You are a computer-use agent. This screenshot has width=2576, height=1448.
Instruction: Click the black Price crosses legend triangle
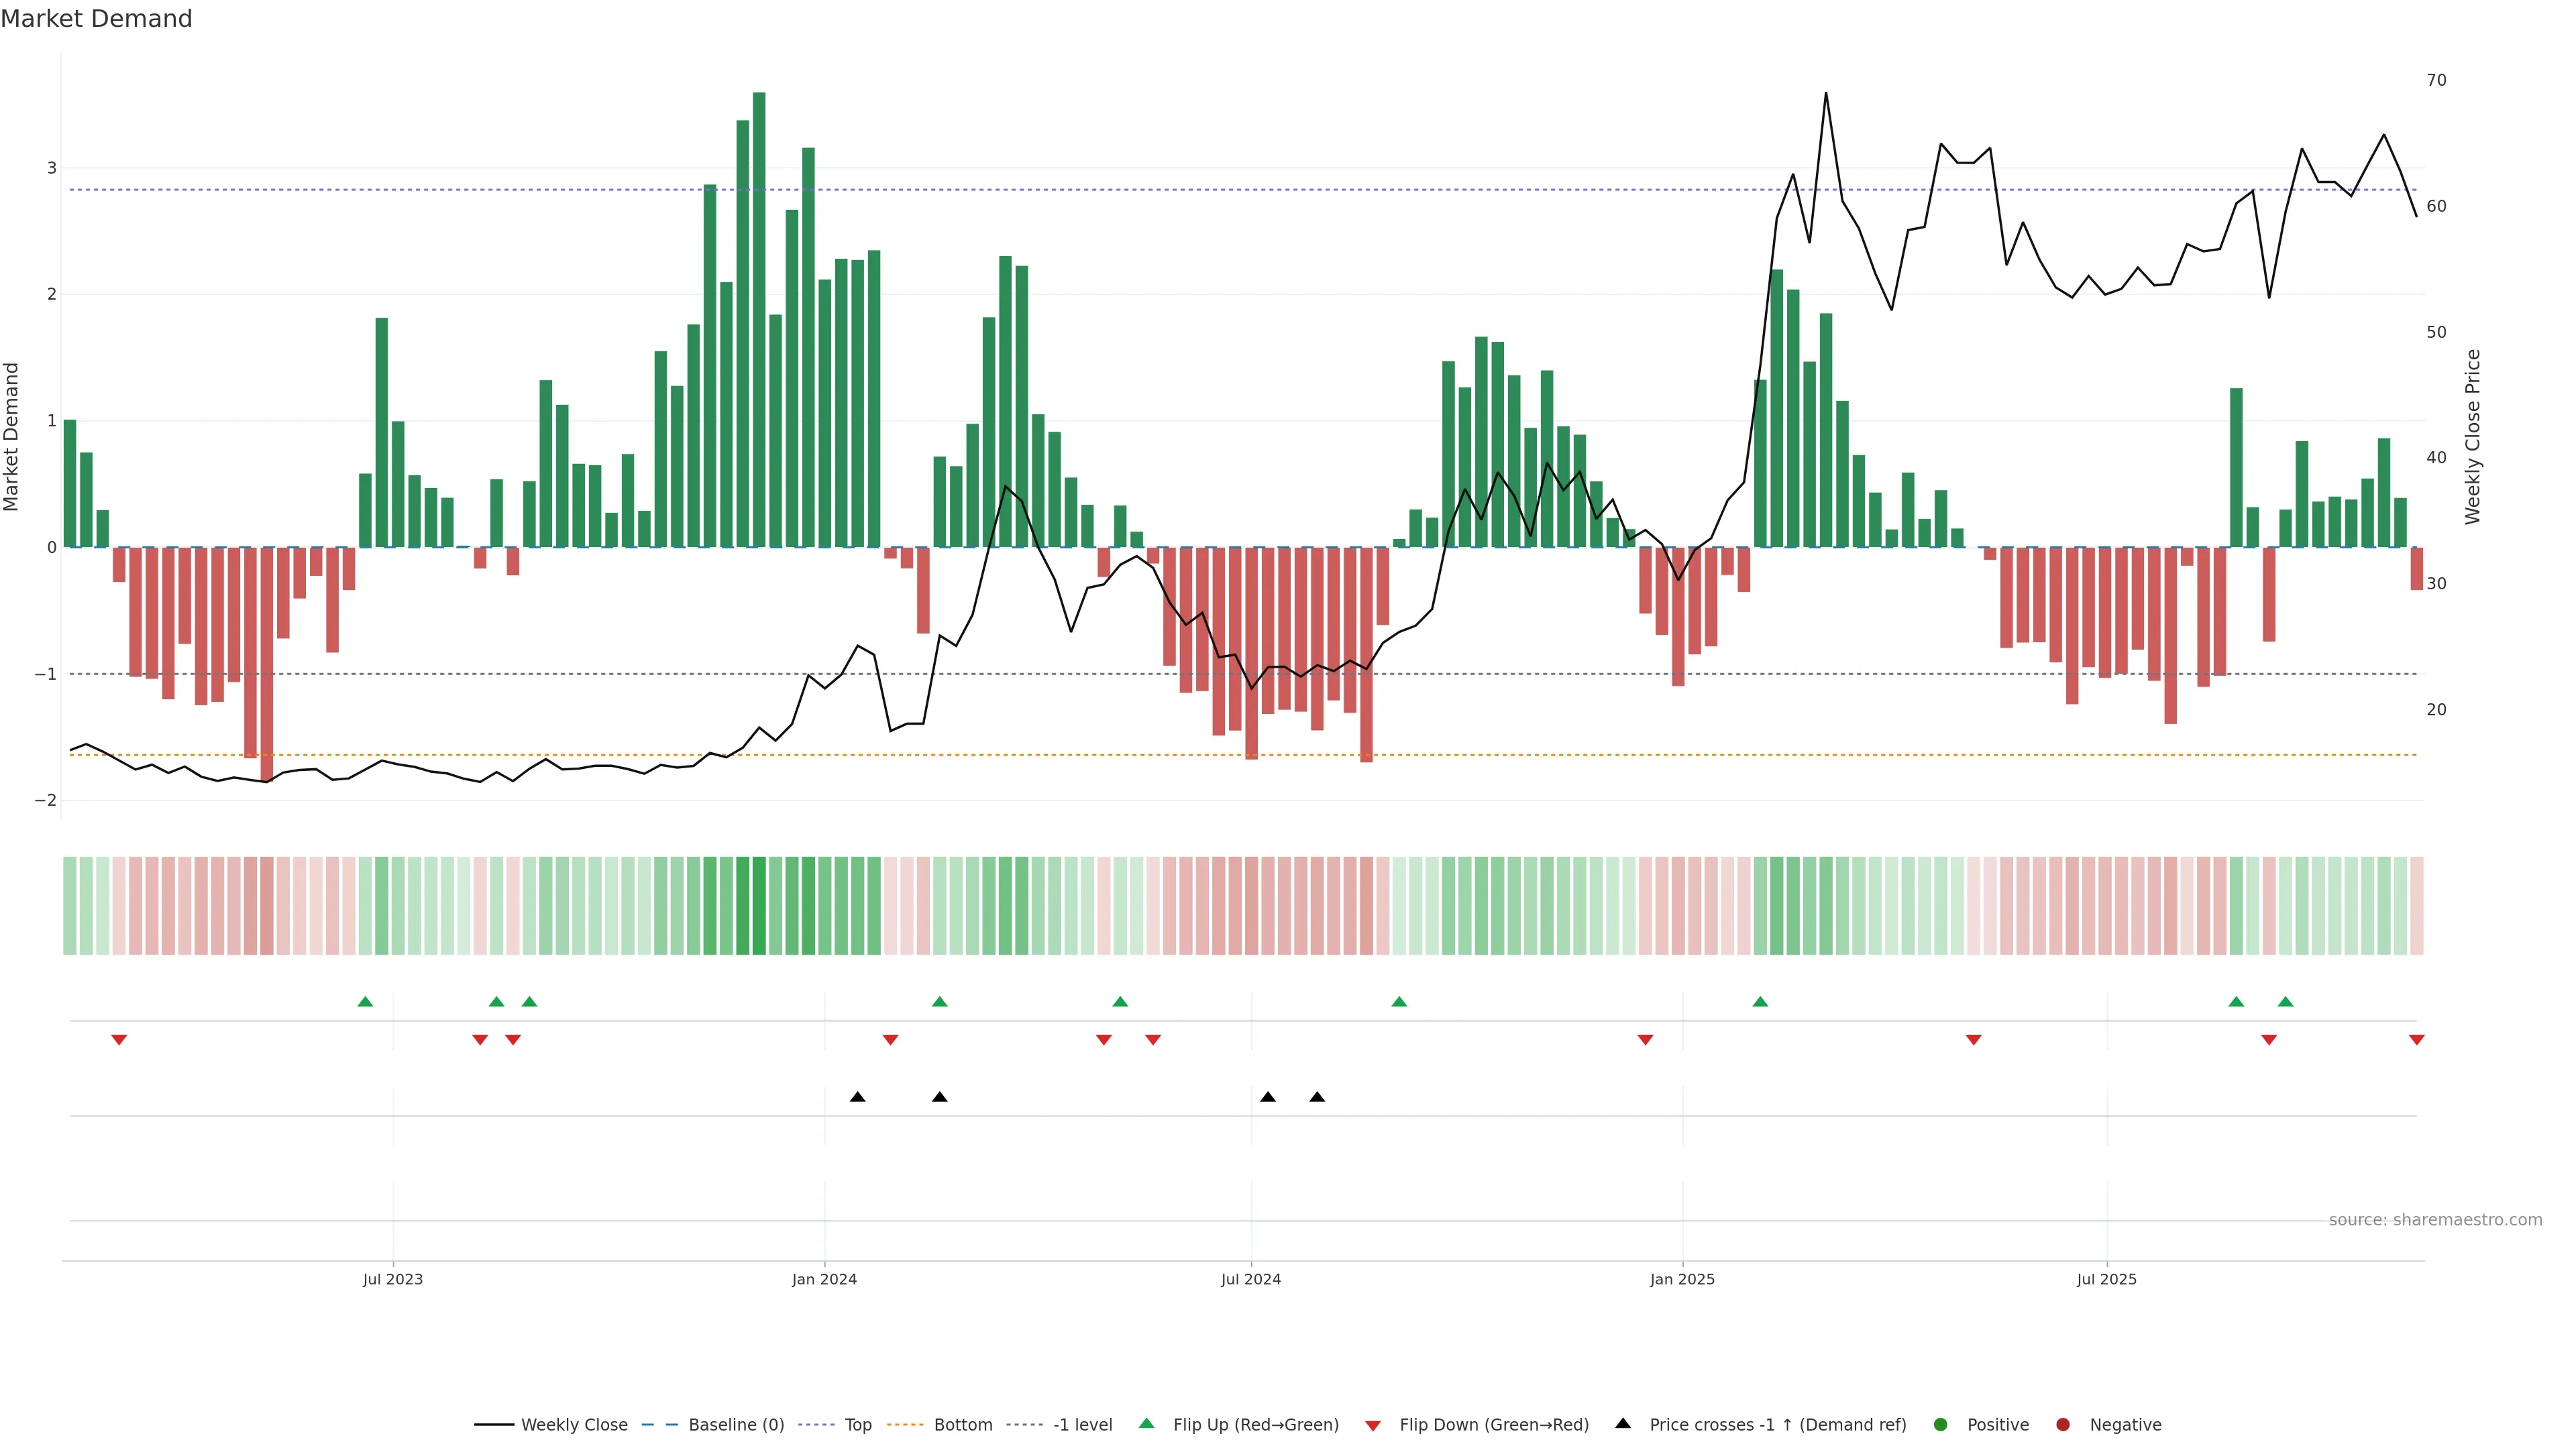pyautogui.click(x=1623, y=1423)
